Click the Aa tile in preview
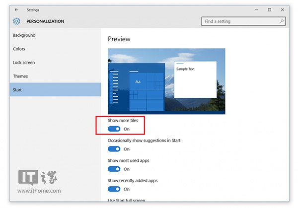This screenshot has height=208, width=298. [x=138, y=81]
